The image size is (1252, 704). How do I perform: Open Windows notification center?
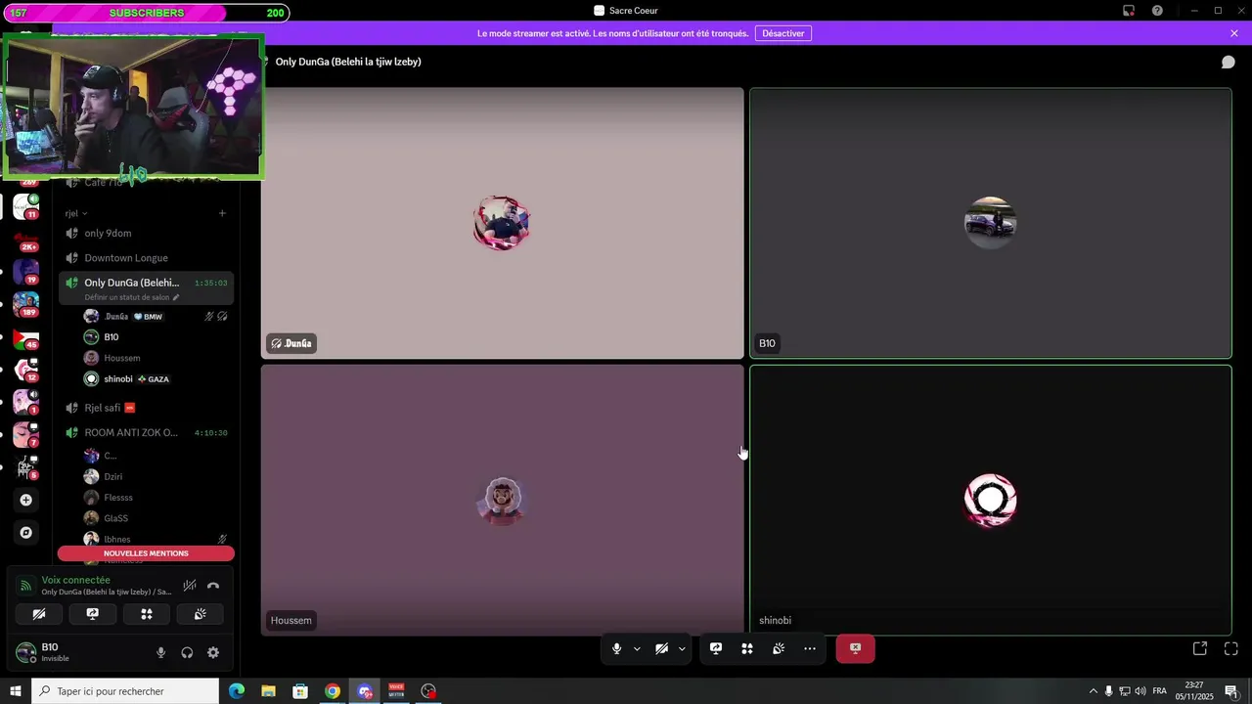pyautogui.click(x=1230, y=691)
